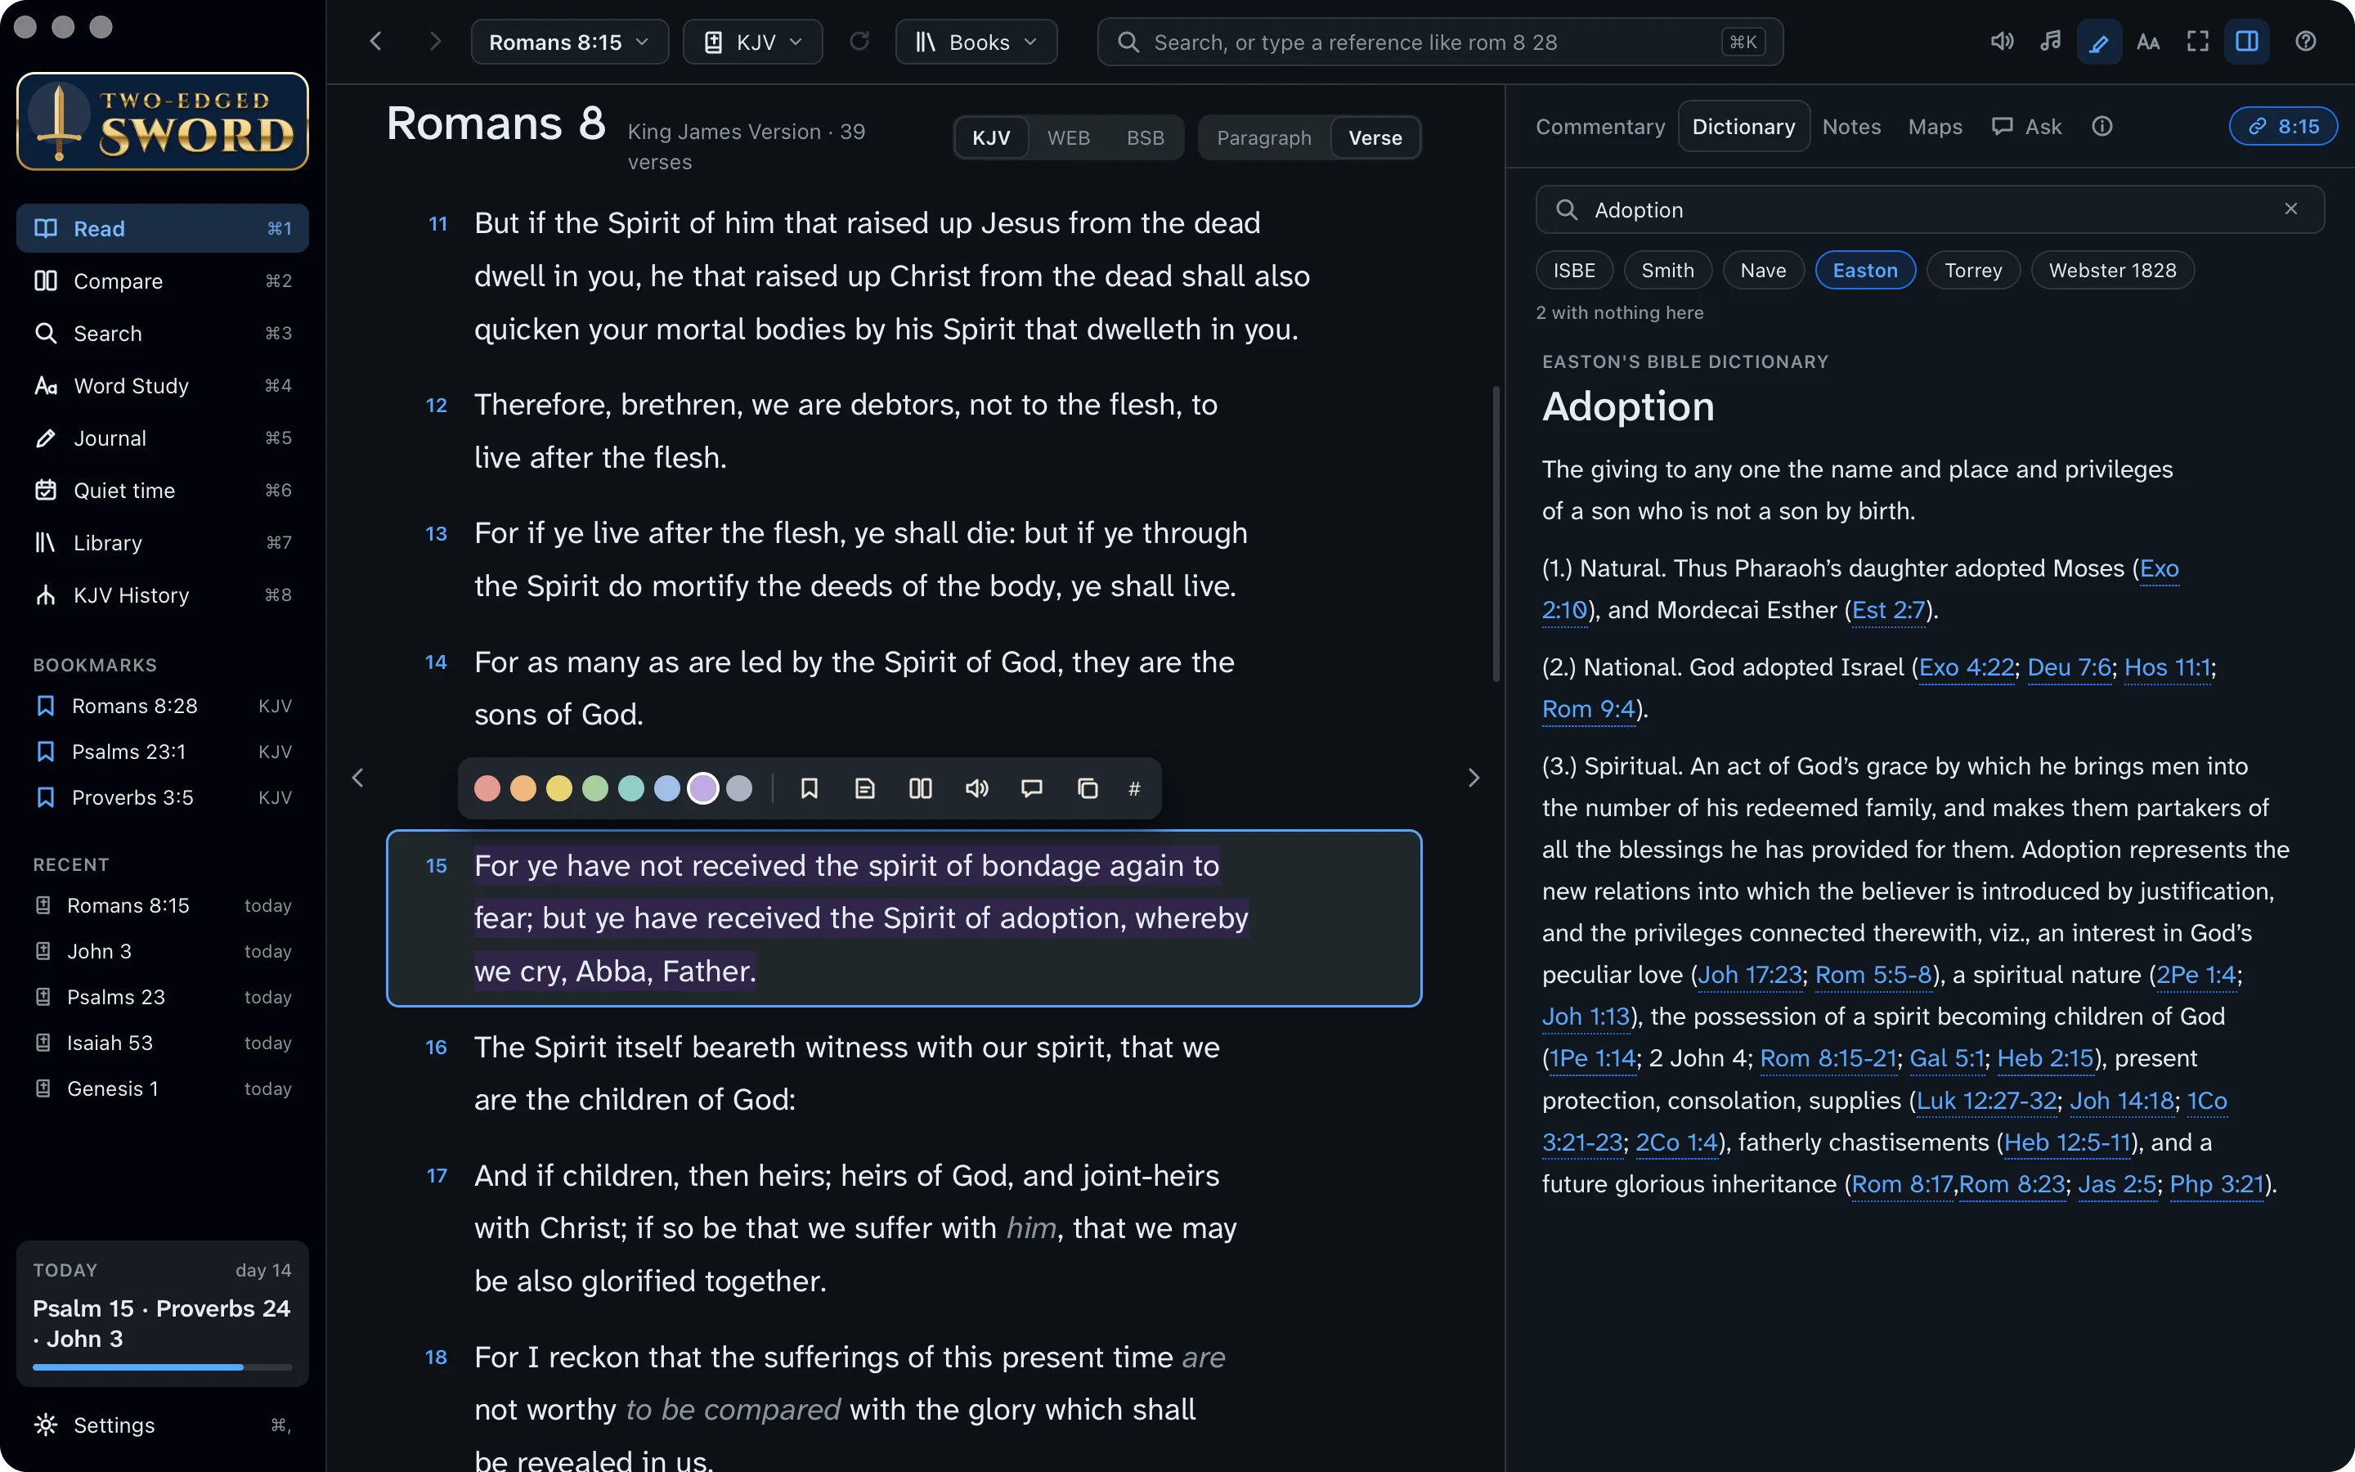Open Search from the sidebar
The width and height of the screenshot is (2355, 1472).
pyautogui.click(x=163, y=333)
